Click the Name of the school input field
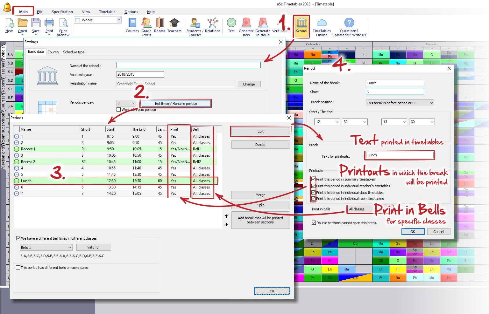 tap(188, 65)
